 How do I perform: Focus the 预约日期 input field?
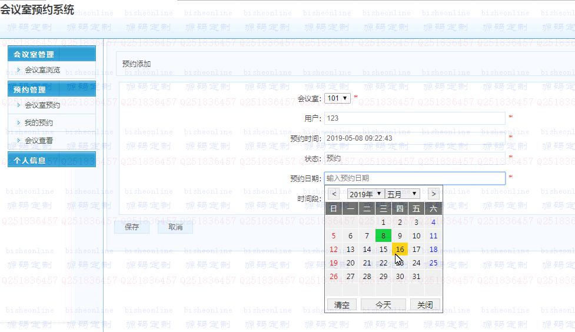pos(415,178)
